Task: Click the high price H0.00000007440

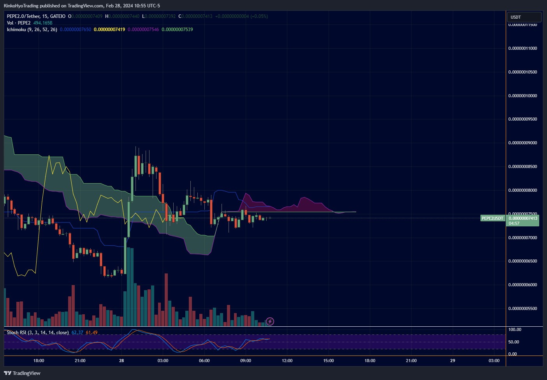Action: click(x=122, y=16)
